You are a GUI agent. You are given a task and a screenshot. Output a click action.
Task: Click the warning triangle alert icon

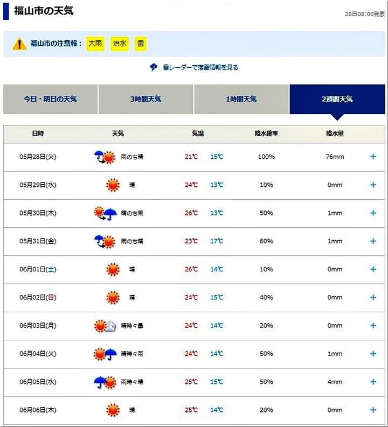pyautogui.click(x=20, y=44)
